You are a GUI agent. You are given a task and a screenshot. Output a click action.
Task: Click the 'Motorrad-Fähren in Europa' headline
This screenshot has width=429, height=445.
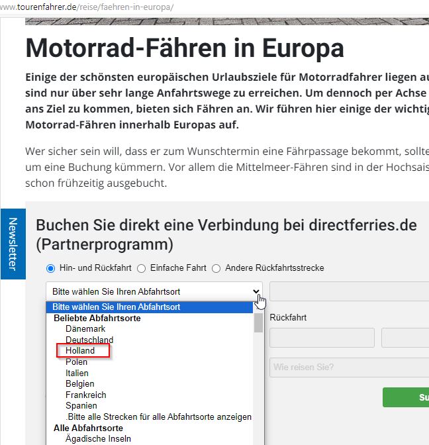pos(185,48)
